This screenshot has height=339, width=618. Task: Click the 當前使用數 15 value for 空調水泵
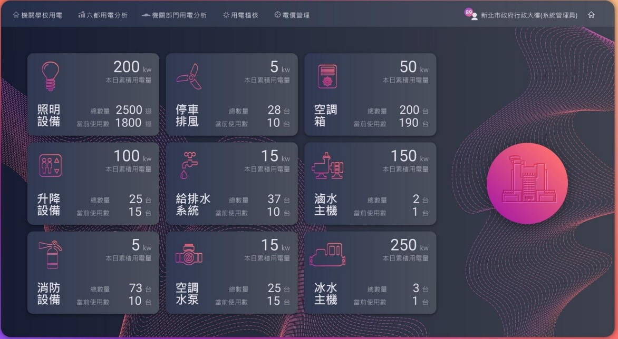point(274,301)
